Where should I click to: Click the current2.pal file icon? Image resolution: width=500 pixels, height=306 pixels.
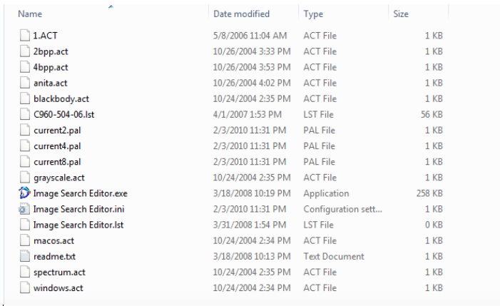click(24, 130)
